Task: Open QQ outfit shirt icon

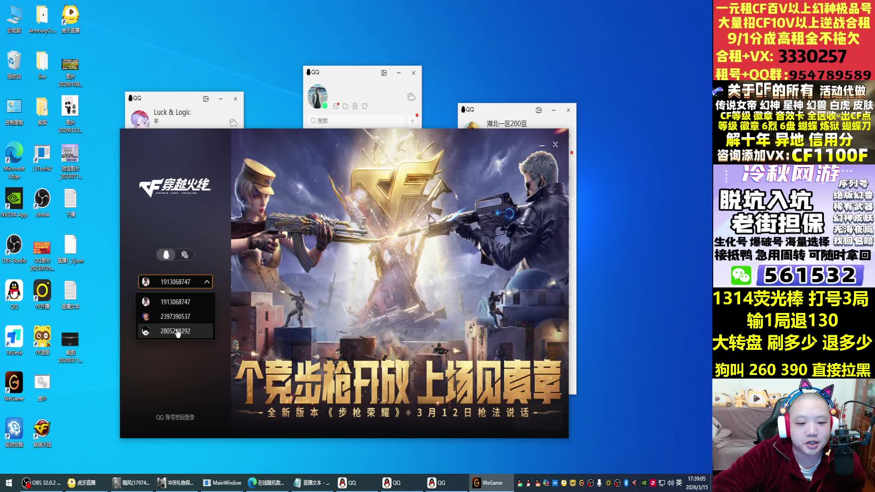Action: [365, 106]
